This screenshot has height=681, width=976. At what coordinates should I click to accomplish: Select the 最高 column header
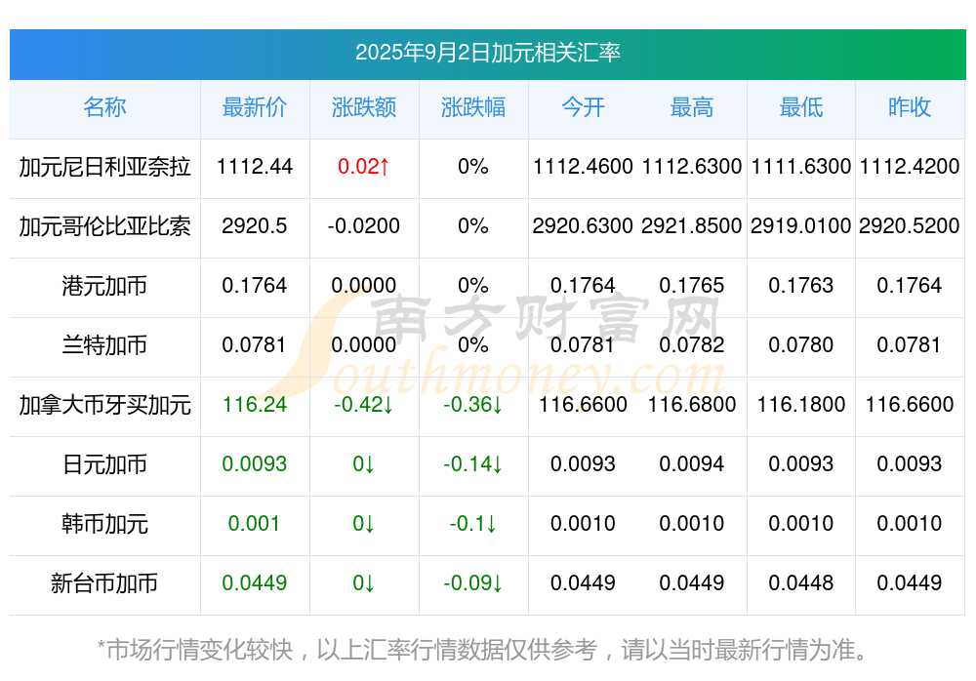[x=692, y=107]
